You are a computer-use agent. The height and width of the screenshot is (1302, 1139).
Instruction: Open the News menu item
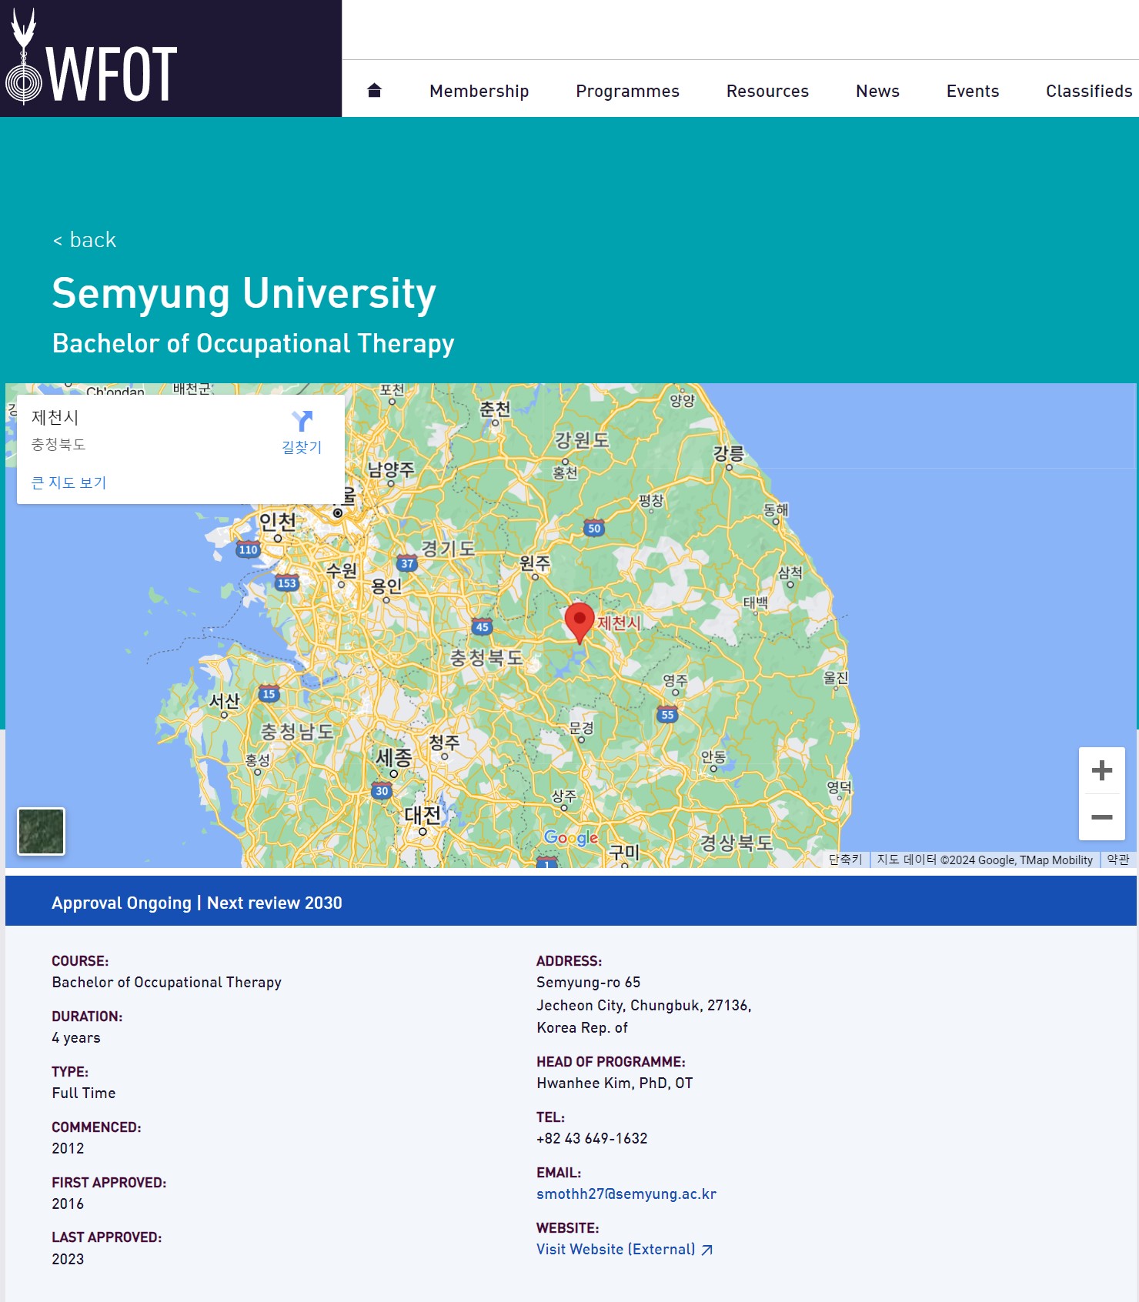(x=877, y=91)
